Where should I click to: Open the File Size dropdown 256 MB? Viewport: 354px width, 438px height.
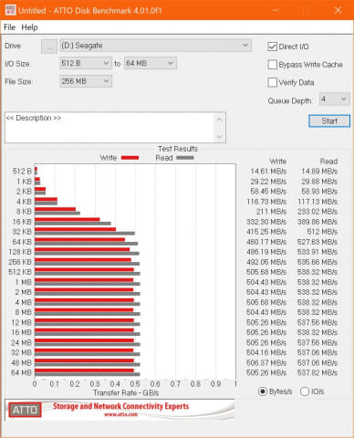click(86, 81)
